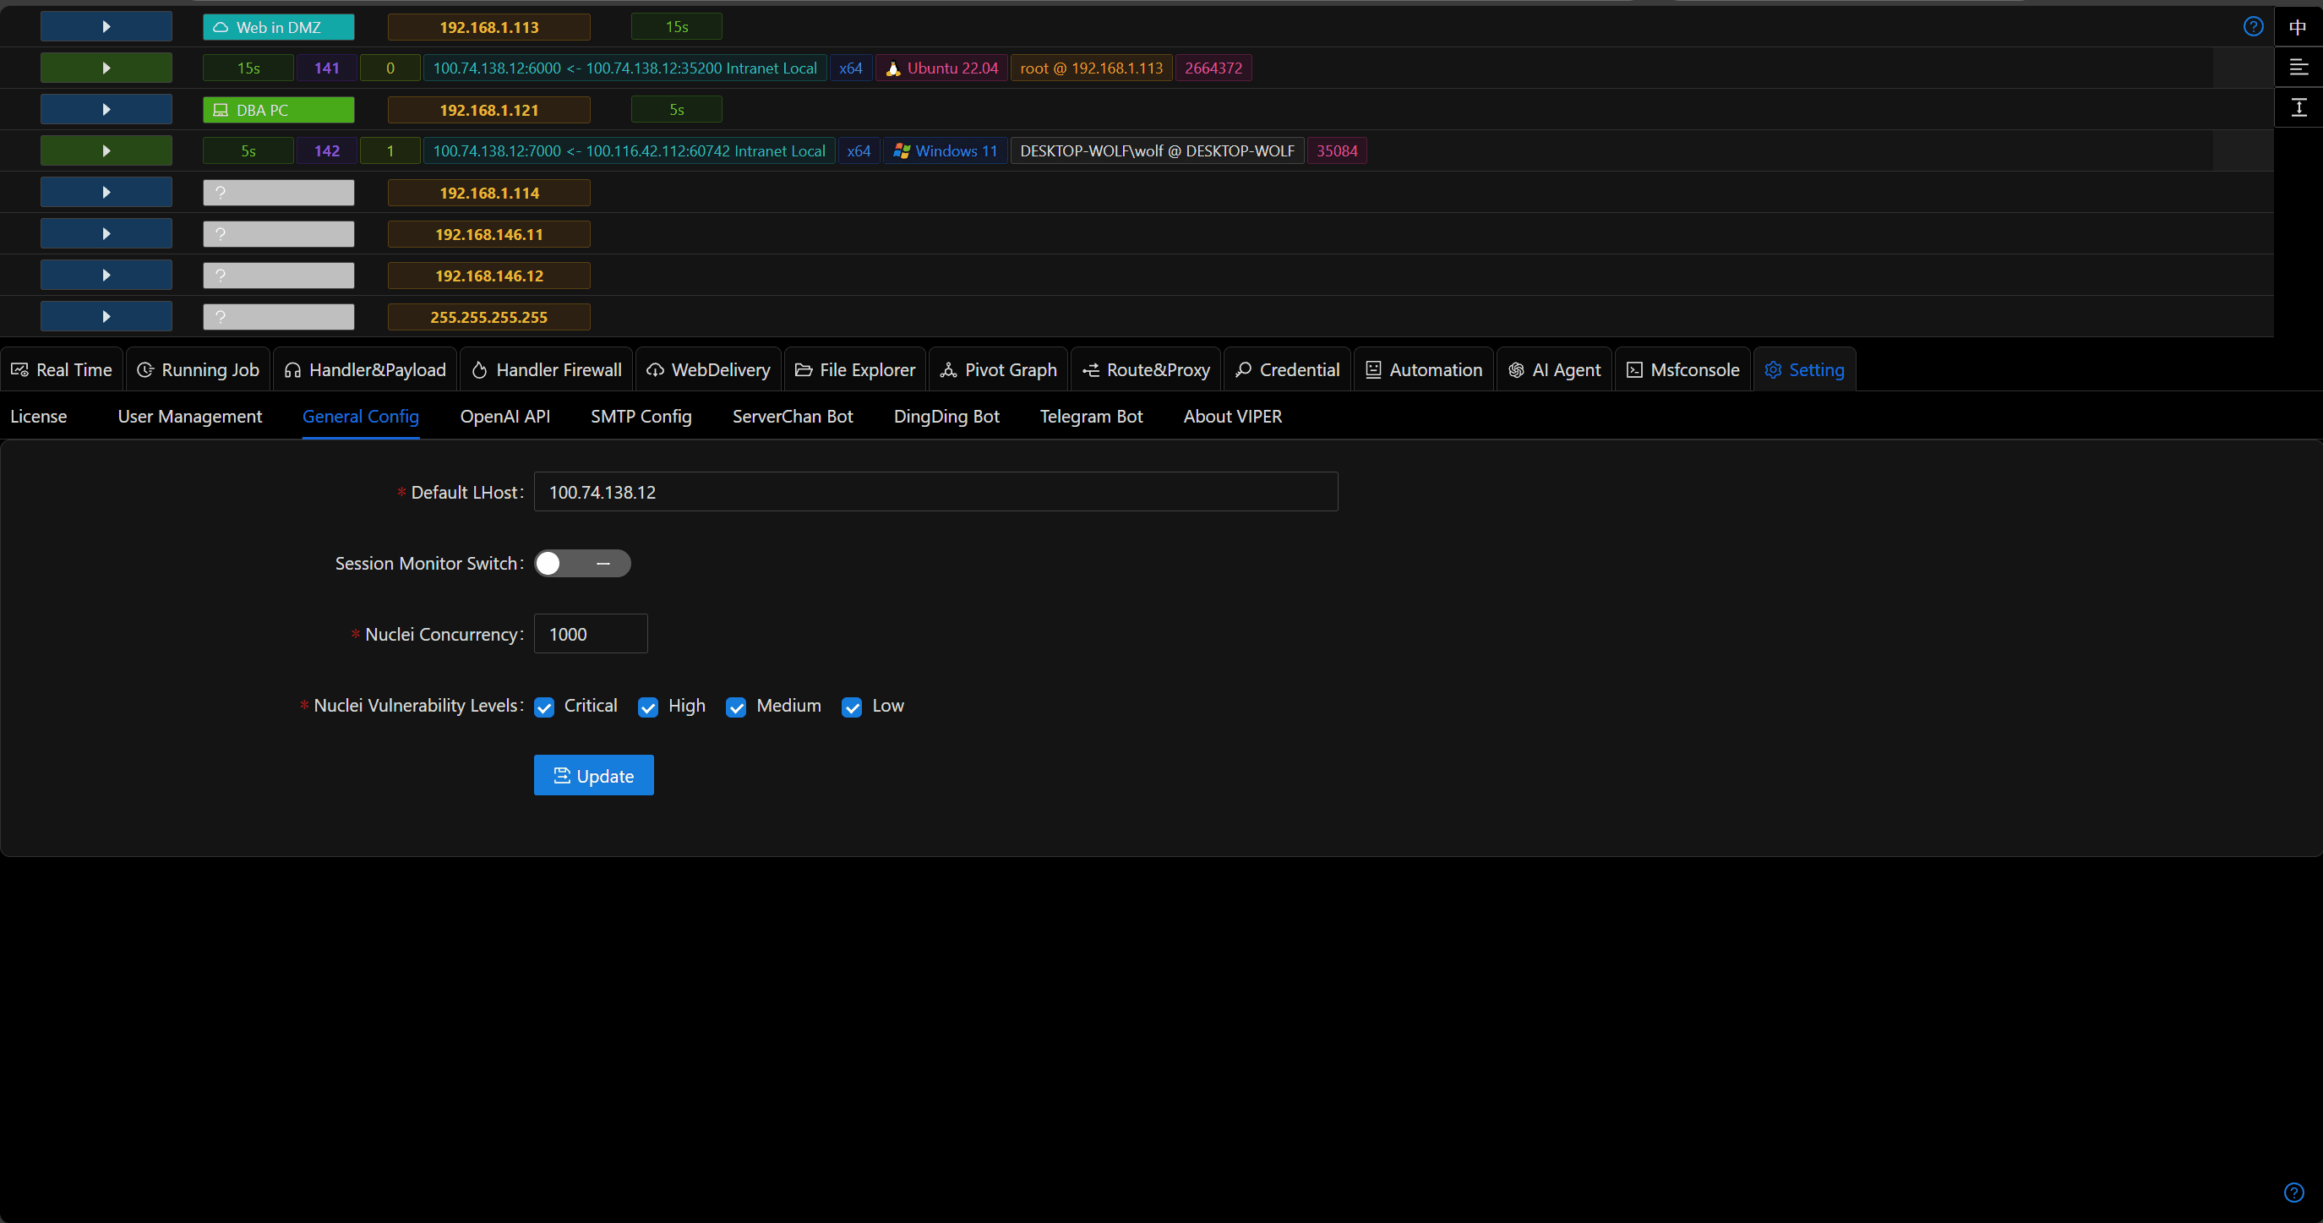2323x1223 pixels.
Task: Uncheck the Critical vulnerability level
Action: coord(543,707)
